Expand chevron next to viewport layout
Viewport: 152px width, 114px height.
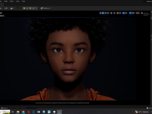[149, 14]
